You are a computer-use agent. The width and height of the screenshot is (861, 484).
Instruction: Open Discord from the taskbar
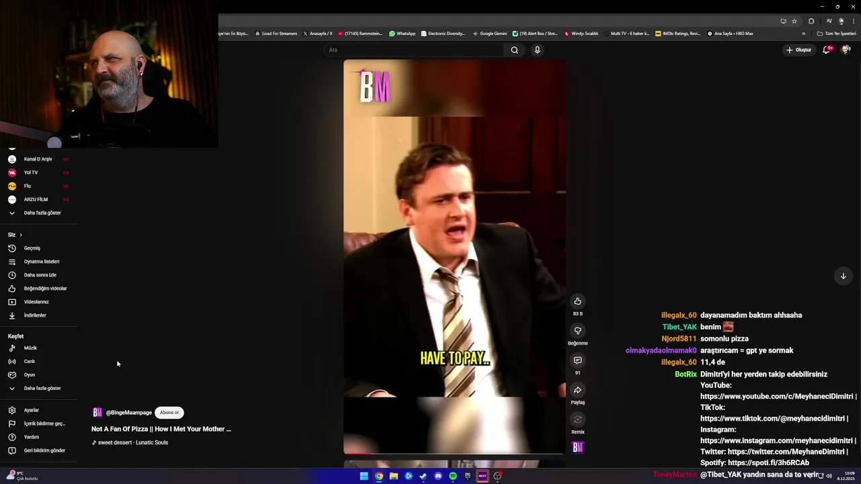coord(438,476)
